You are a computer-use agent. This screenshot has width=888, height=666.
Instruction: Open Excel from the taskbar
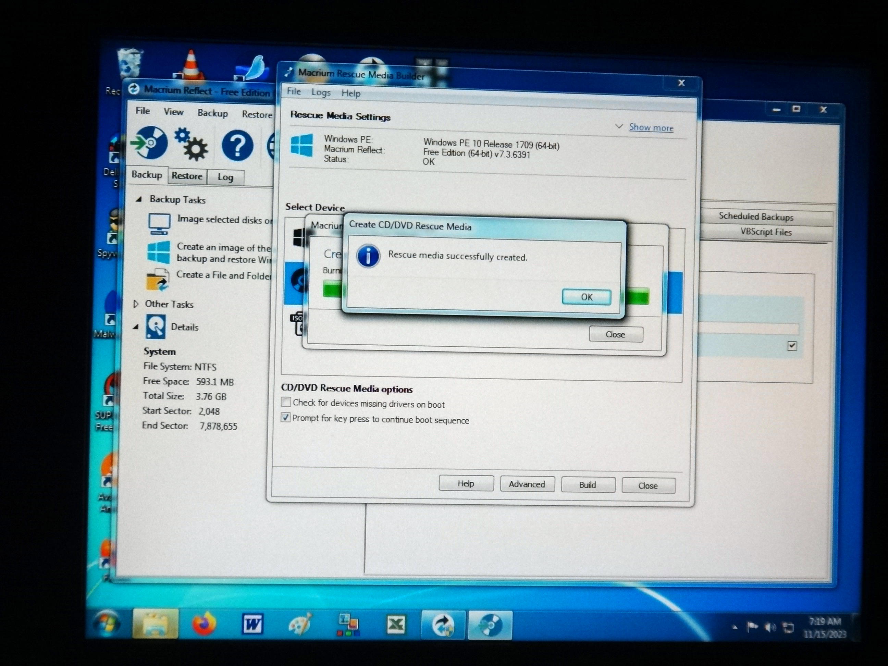click(x=396, y=625)
